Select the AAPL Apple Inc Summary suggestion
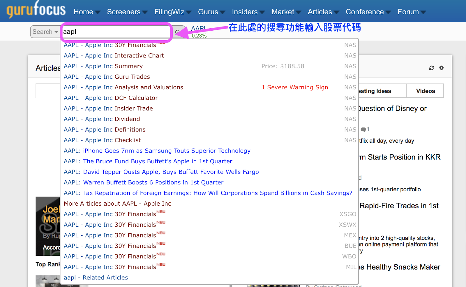The width and height of the screenshot is (466, 287). 103,66
